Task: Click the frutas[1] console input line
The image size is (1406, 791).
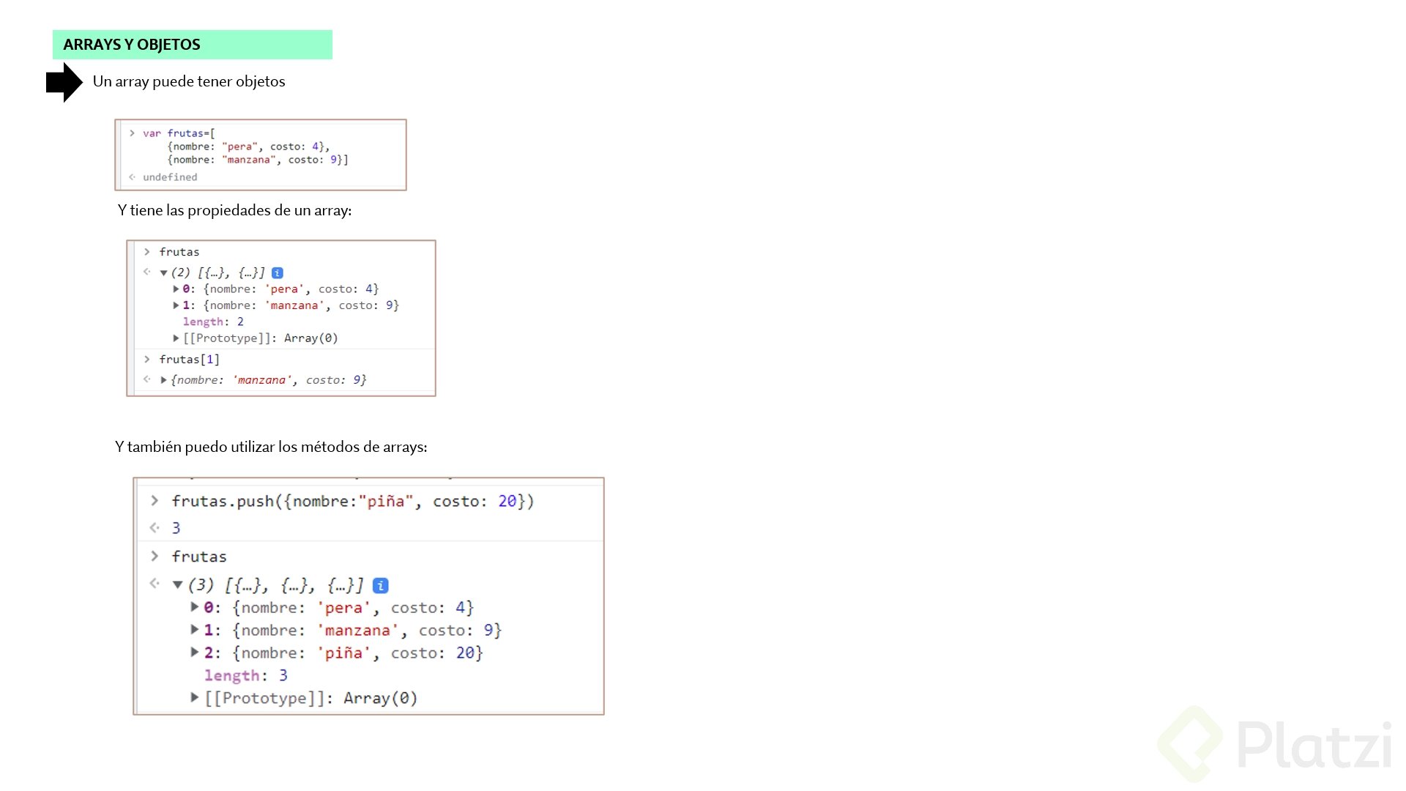Action: click(x=190, y=360)
